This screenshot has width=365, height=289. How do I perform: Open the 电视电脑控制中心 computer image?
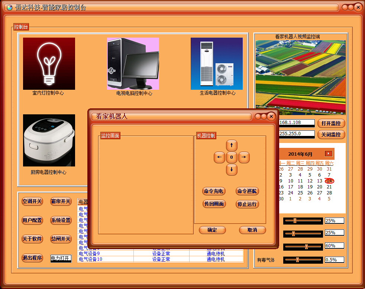[133, 64]
